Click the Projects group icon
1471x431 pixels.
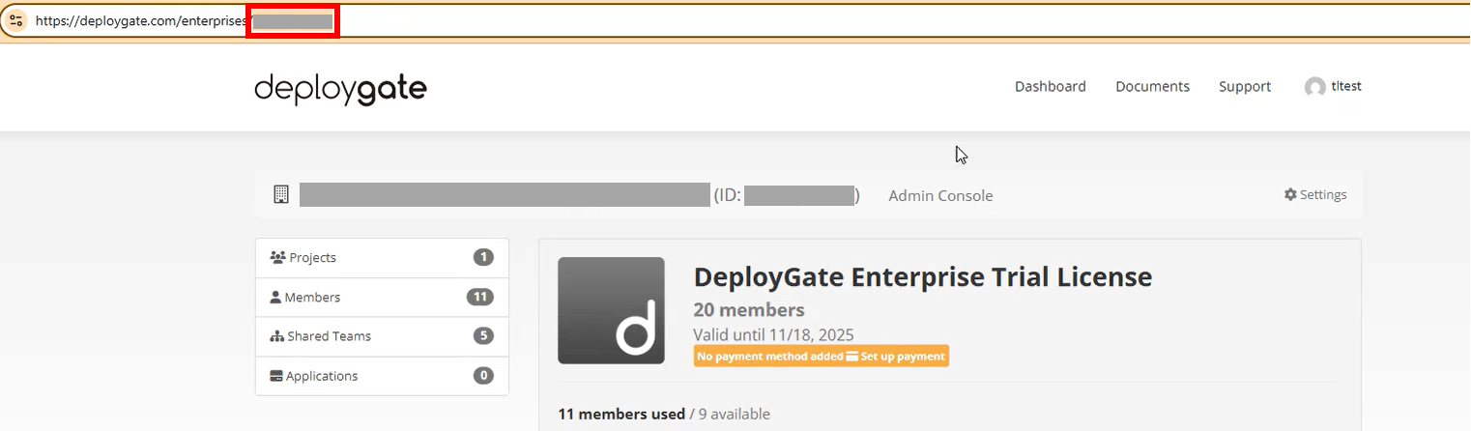click(x=277, y=258)
